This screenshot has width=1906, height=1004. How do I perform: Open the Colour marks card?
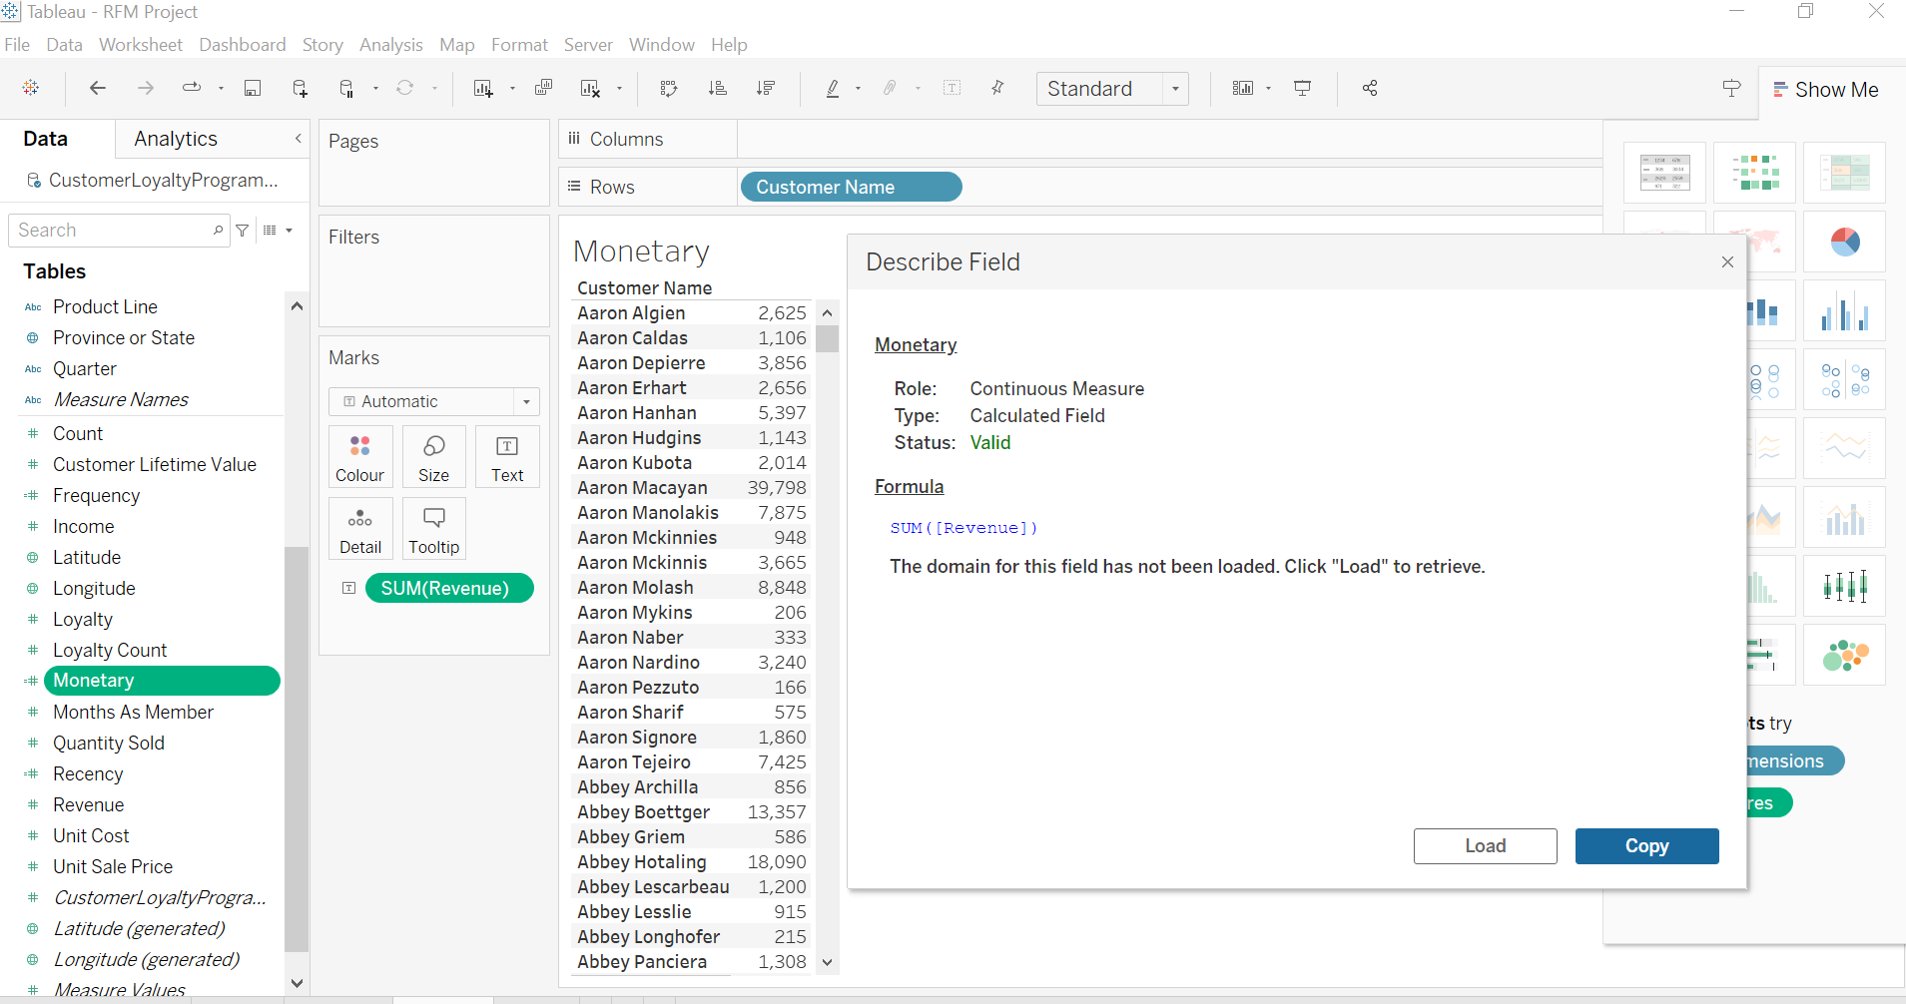pyautogui.click(x=359, y=457)
